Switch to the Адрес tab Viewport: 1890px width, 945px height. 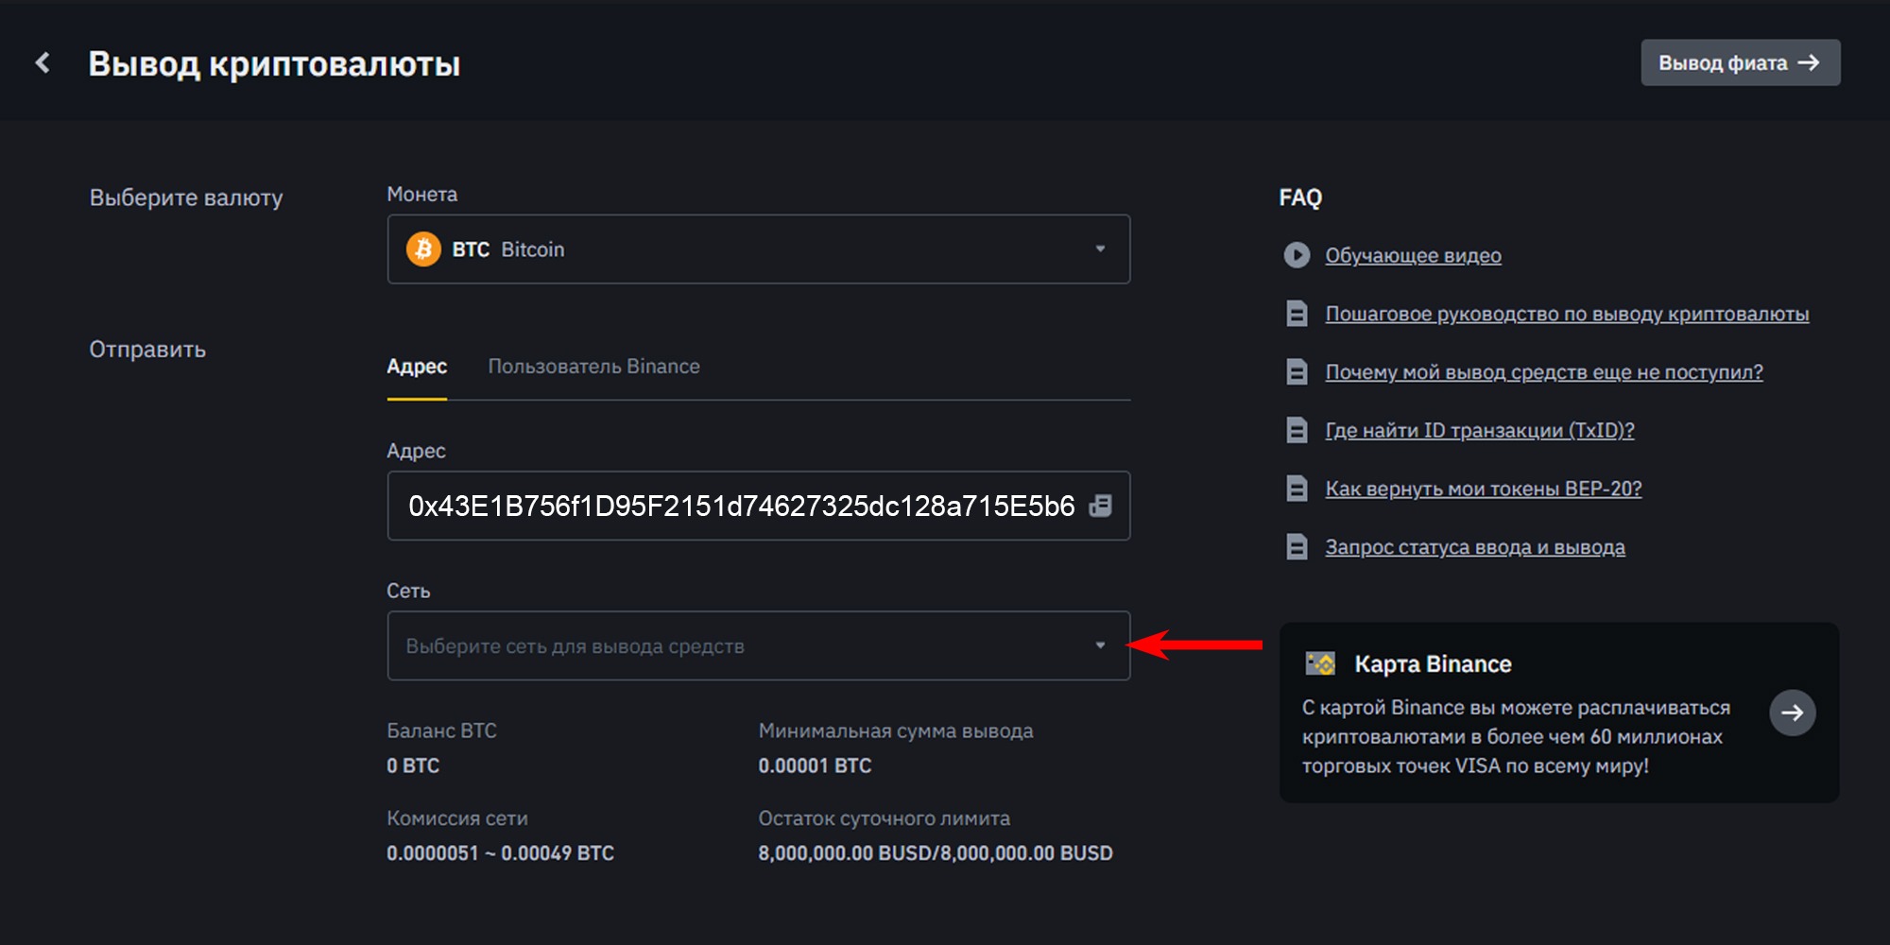tap(417, 367)
